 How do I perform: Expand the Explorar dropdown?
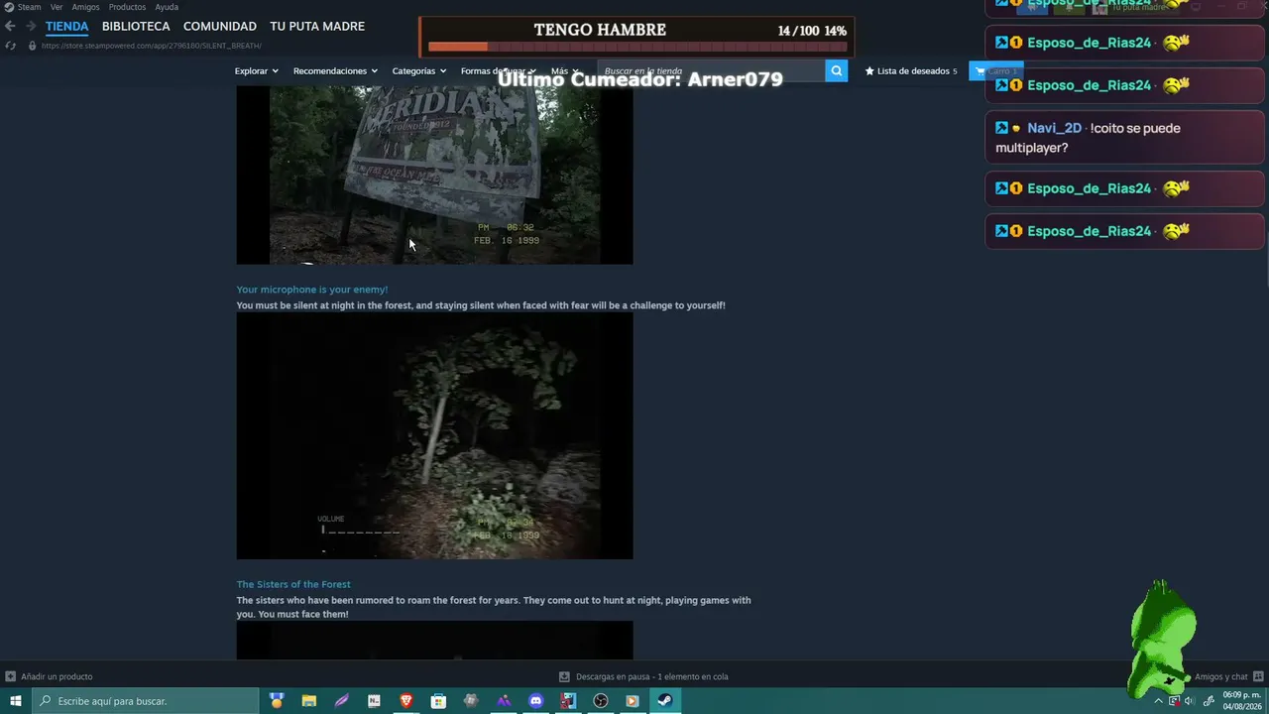tap(256, 70)
